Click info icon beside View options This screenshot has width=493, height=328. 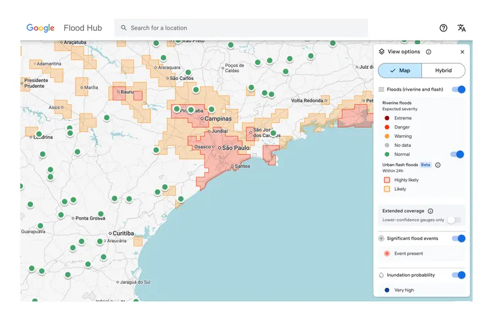[429, 52]
